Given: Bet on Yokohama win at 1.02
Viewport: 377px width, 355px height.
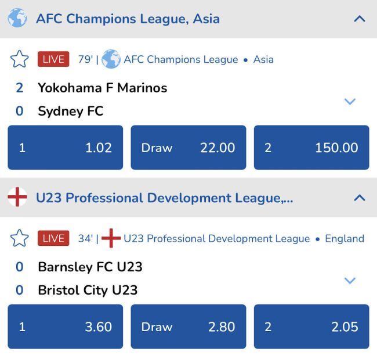Looking at the screenshot, I should 65,148.
